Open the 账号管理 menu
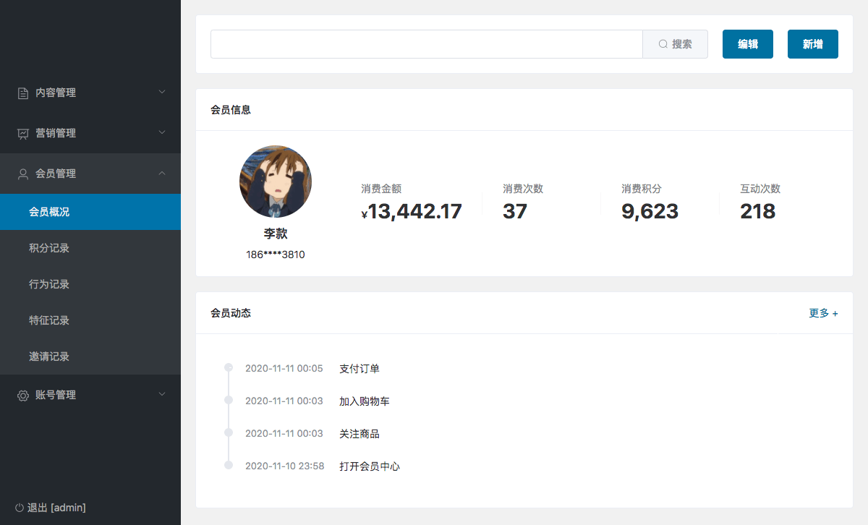The width and height of the screenshot is (868, 525). point(90,395)
